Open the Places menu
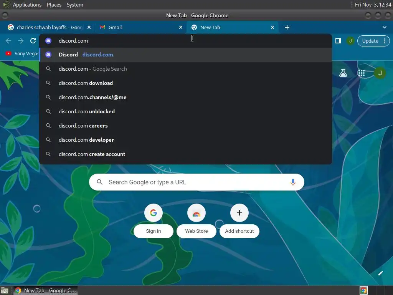Image resolution: width=393 pixels, height=295 pixels. [54, 5]
